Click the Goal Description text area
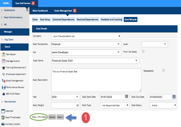Viewport: 181px width, 127px height. pyautogui.click(x=96, y=80)
